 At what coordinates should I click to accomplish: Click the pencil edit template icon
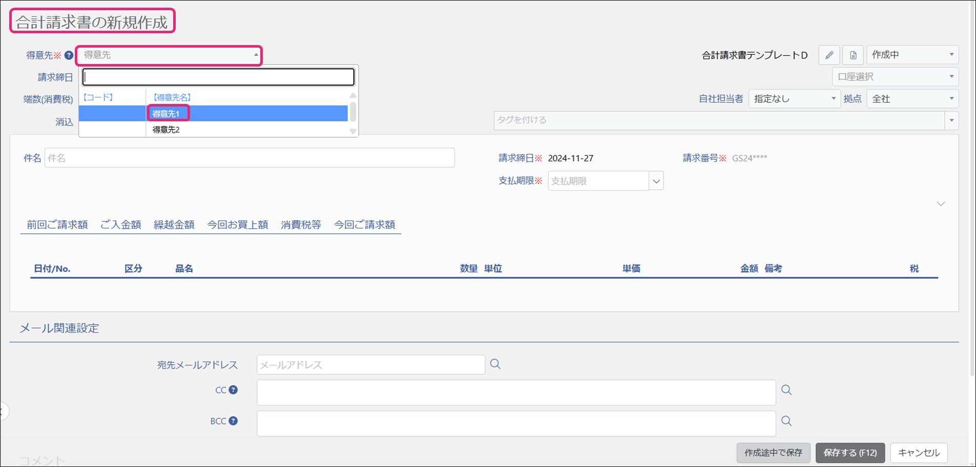point(828,55)
